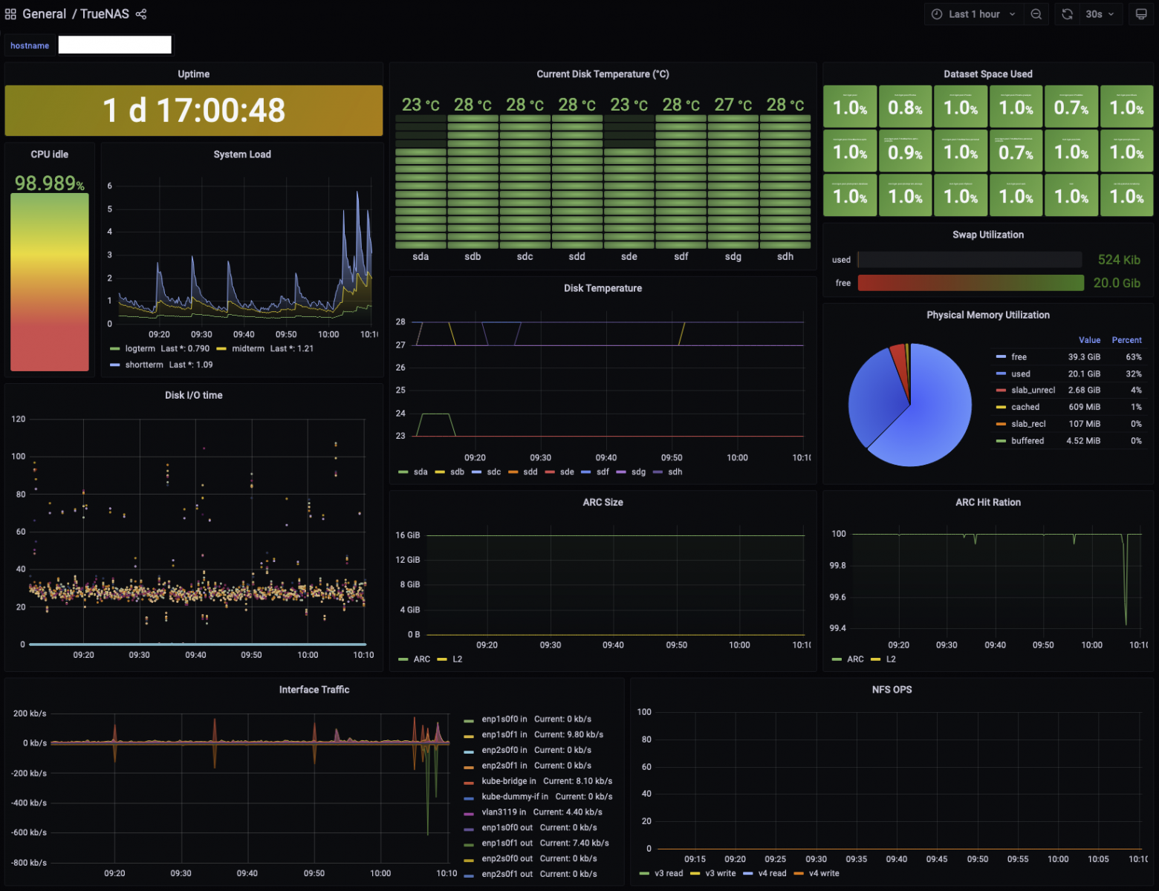Toggle the logterm series in System Load legend
This screenshot has width=1159, height=891.
[140, 348]
